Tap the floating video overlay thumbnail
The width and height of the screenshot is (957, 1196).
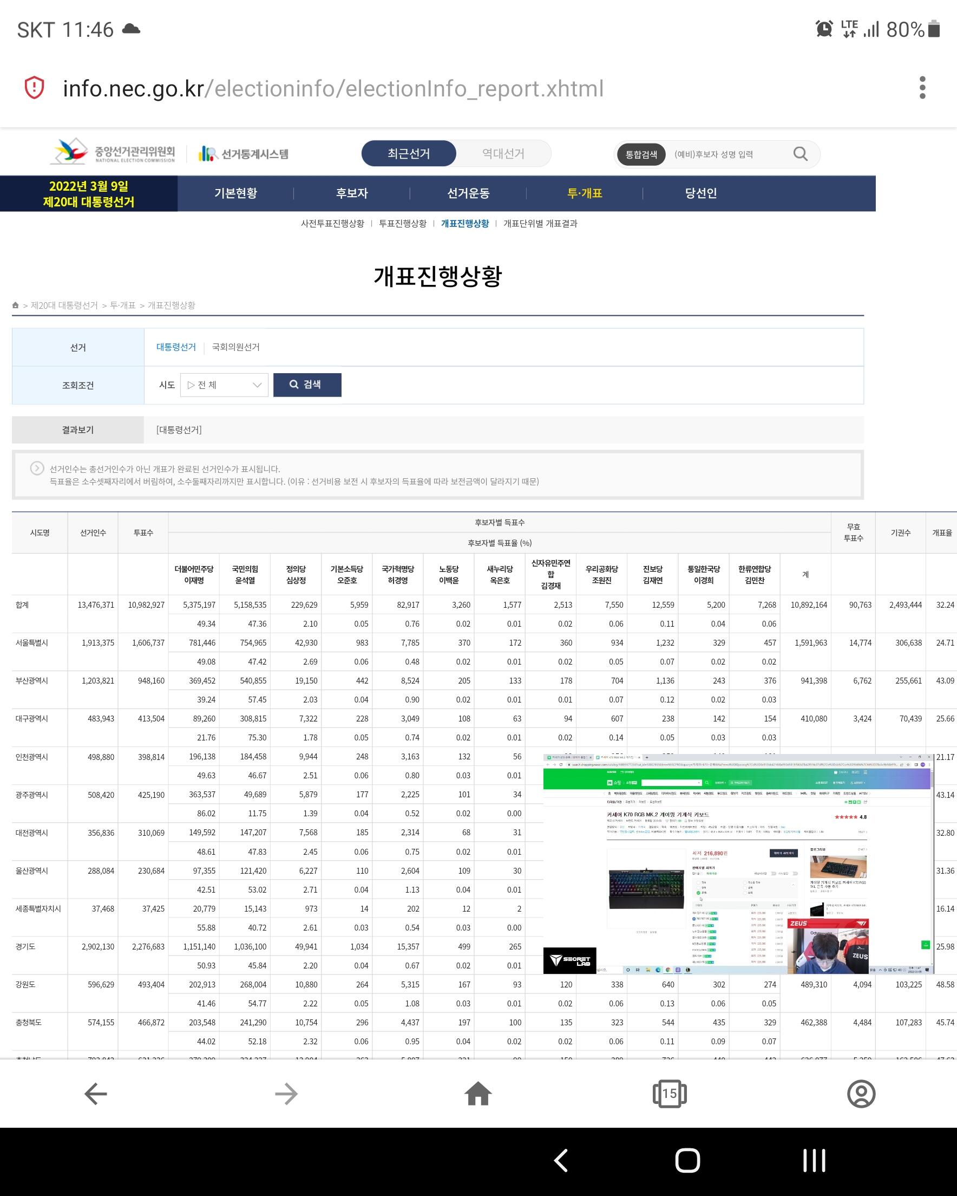point(737,864)
